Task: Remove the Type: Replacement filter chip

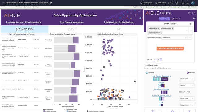Action: tap(173, 28)
